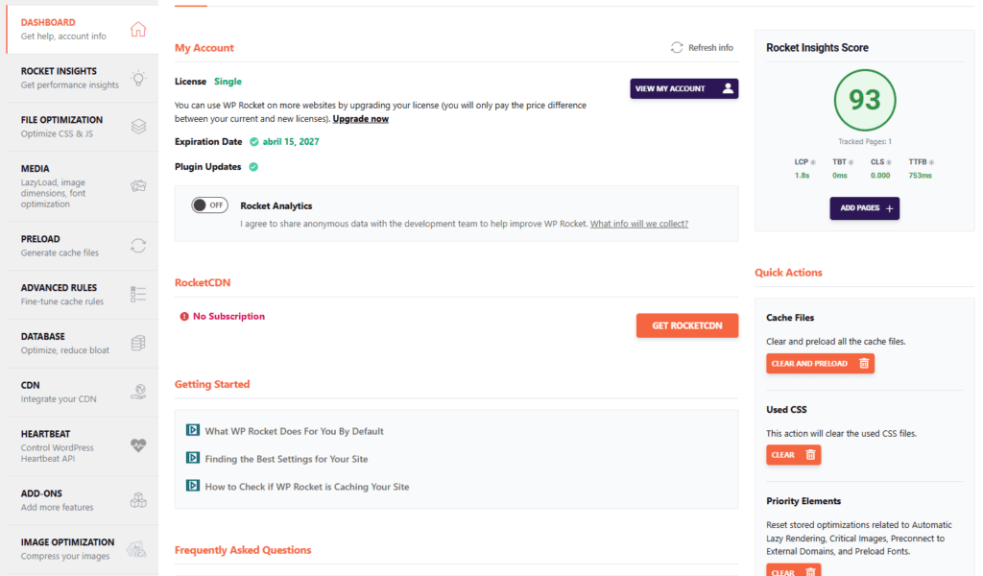Open Advanced Rules in the sidebar
The image size is (983, 576).
pos(83,295)
